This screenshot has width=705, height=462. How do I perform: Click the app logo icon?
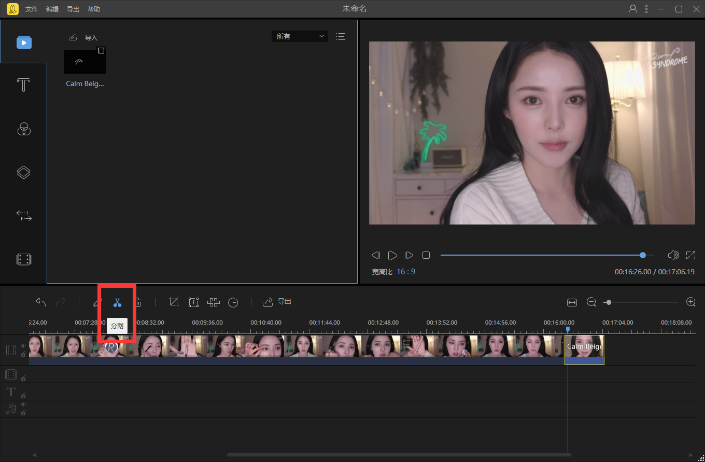(12, 9)
